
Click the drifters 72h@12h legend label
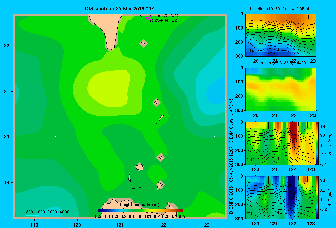coord(166,16)
